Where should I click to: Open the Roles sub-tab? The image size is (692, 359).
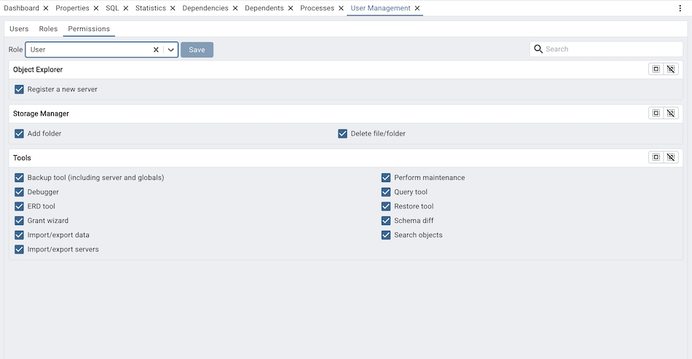point(48,29)
